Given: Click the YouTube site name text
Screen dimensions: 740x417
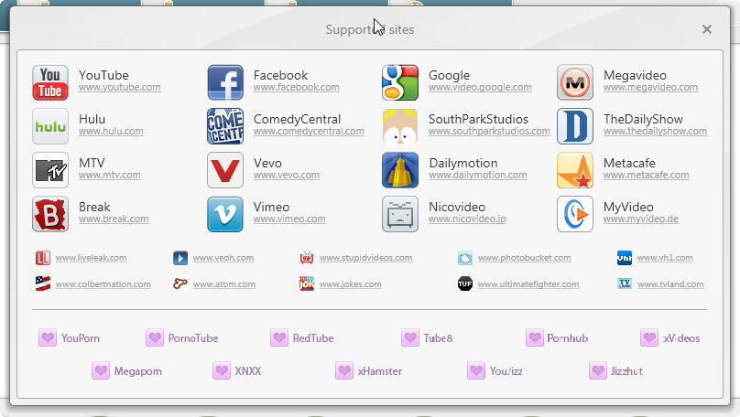Looking at the screenshot, I should tap(103, 75).
